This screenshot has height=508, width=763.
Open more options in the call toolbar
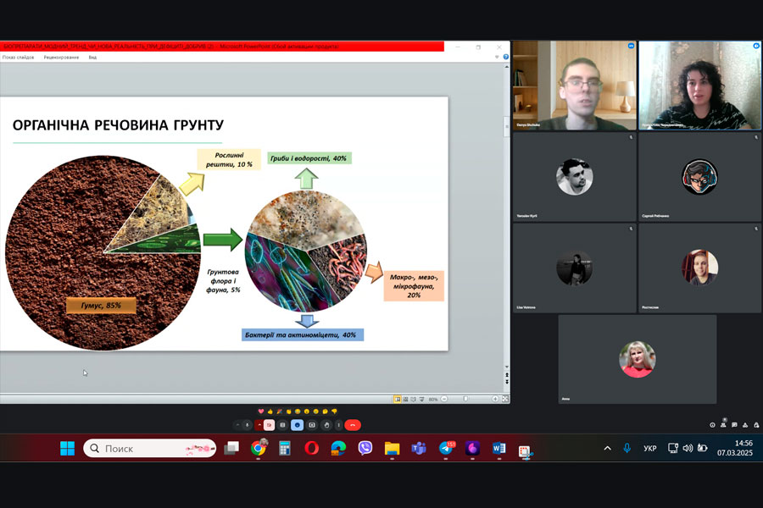pyautogui.click(x=338, y=425)
